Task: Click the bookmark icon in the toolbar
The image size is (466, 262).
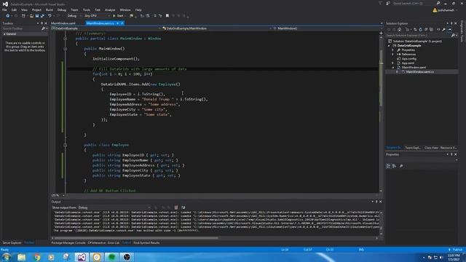Action: click(x=167, y=16)
